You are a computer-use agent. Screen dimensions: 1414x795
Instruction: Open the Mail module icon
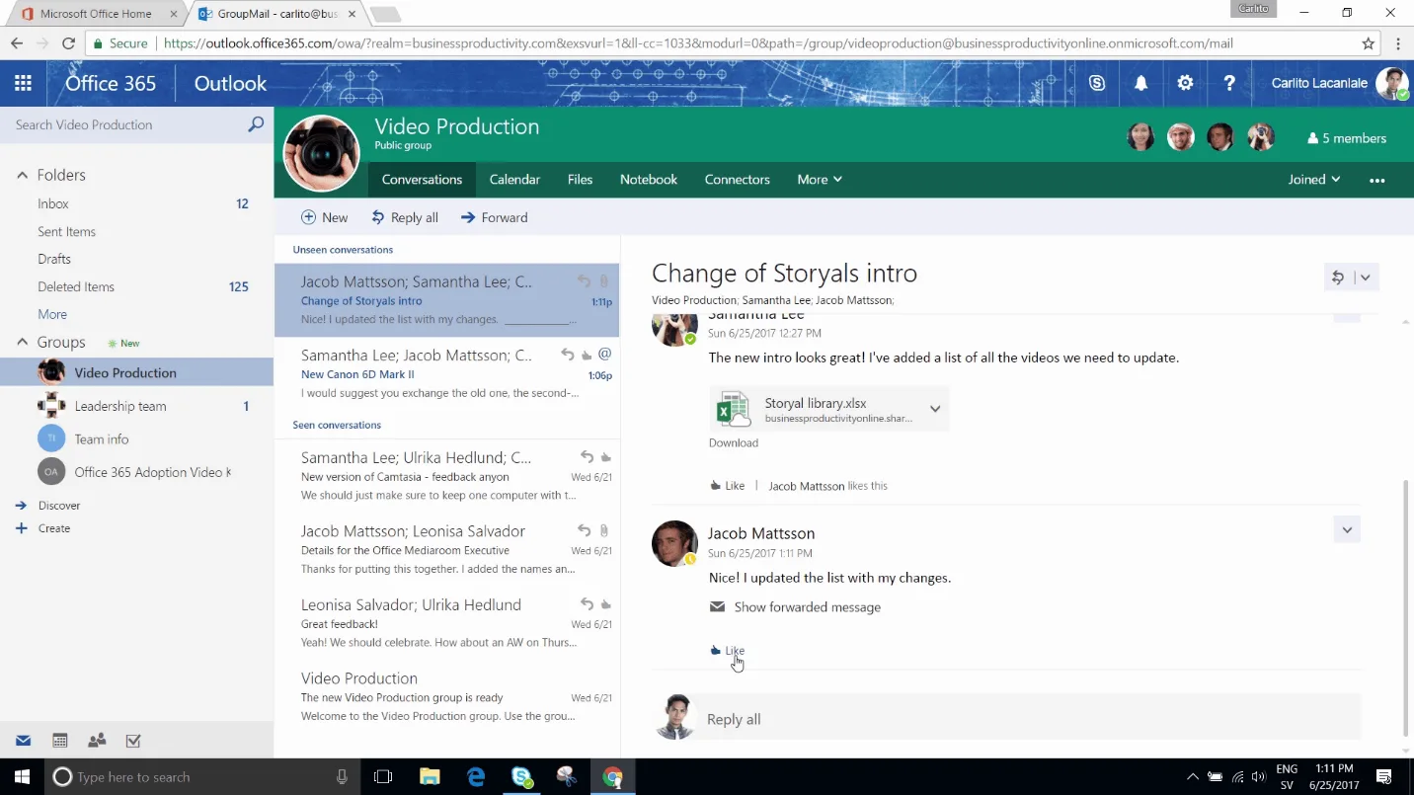[x=23, y=741]
